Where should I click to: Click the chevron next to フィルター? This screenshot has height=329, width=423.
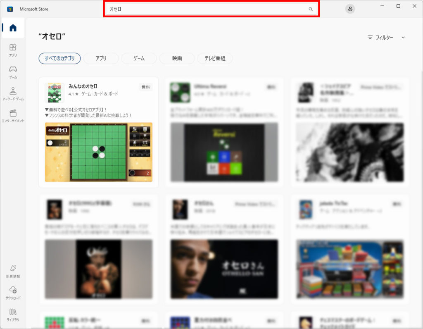coord(403,37)
